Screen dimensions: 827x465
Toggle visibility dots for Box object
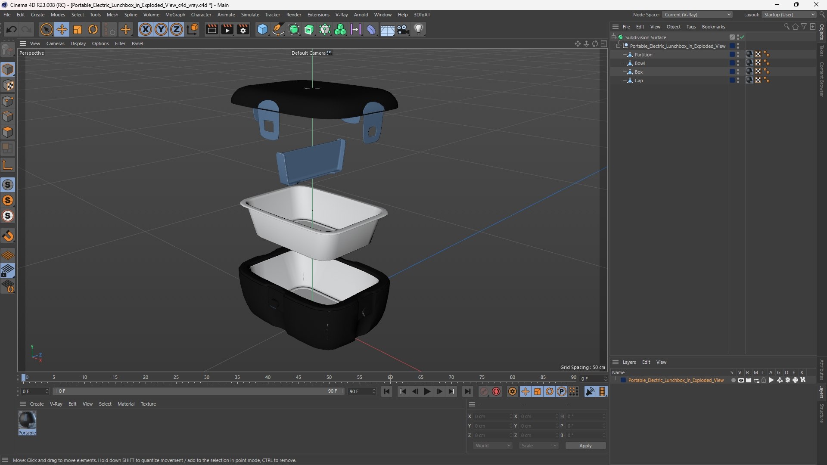[x=738, y=72]
